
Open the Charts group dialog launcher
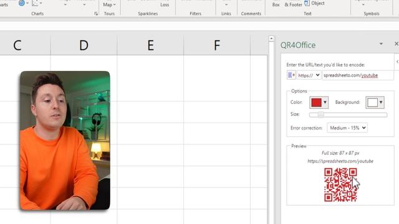click(x=96, y=14)
